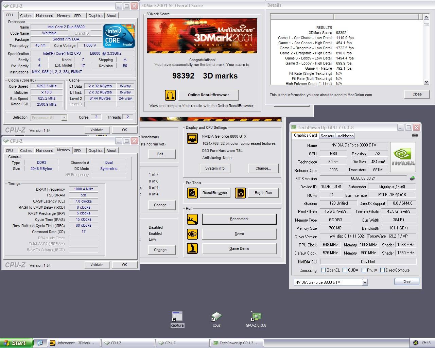Click Internet Explorer quick launch icon
This screenshot has width=435, height=348.
(x=40, y=343)
